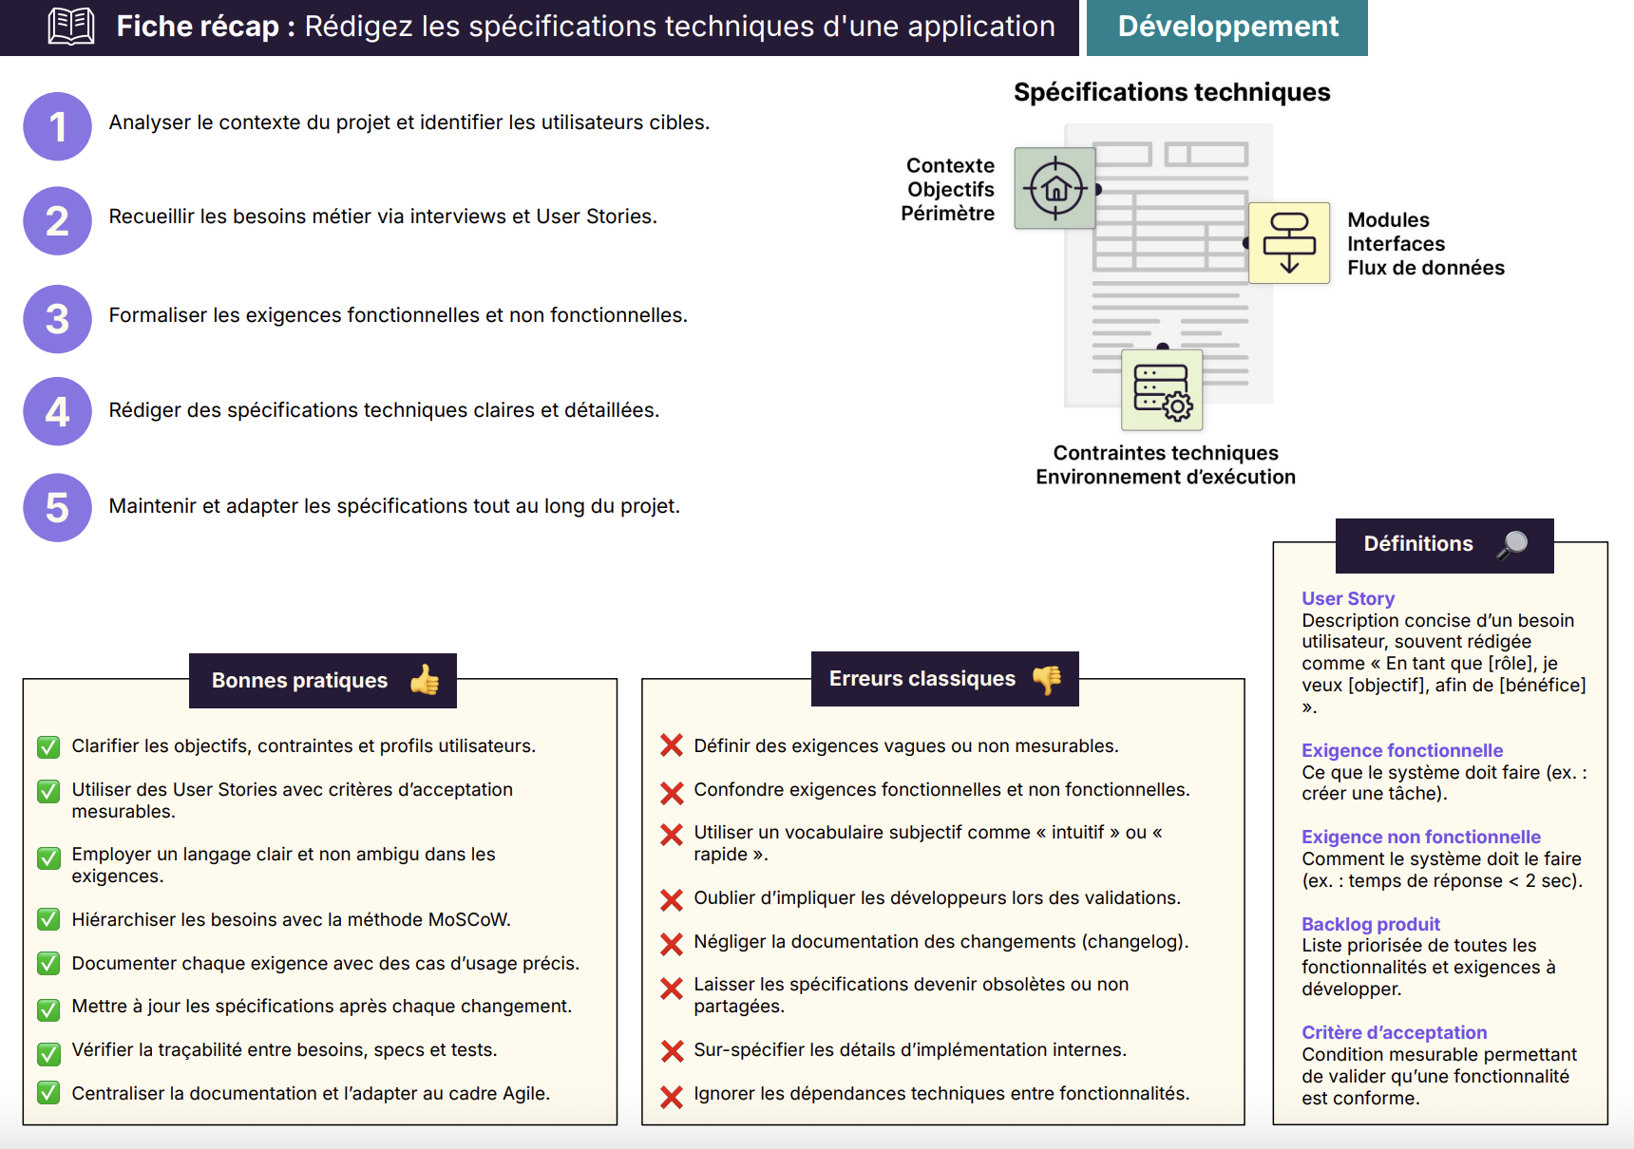
Task: Click the purple step 5 circle
Action: click(x=57, y=508)
